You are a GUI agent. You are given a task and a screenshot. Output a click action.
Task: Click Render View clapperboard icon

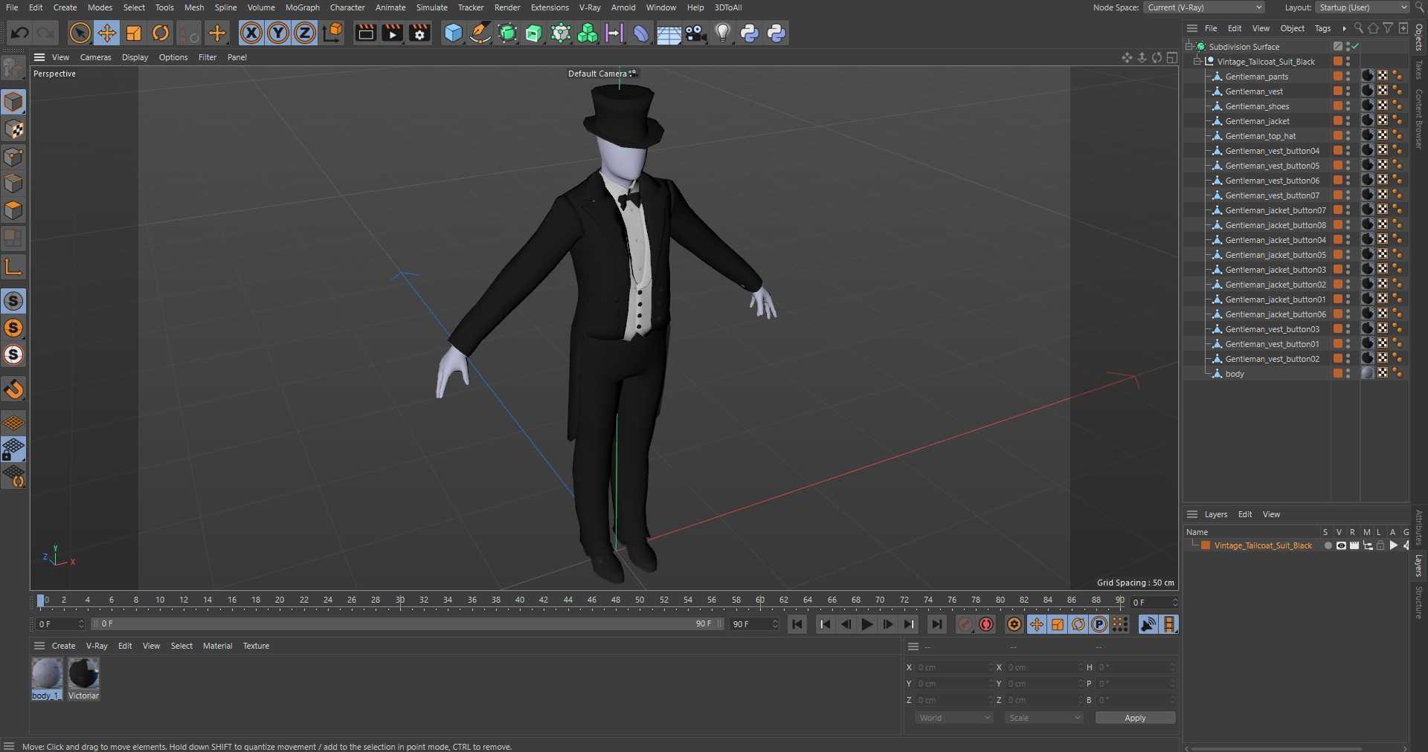pos(365,33)
